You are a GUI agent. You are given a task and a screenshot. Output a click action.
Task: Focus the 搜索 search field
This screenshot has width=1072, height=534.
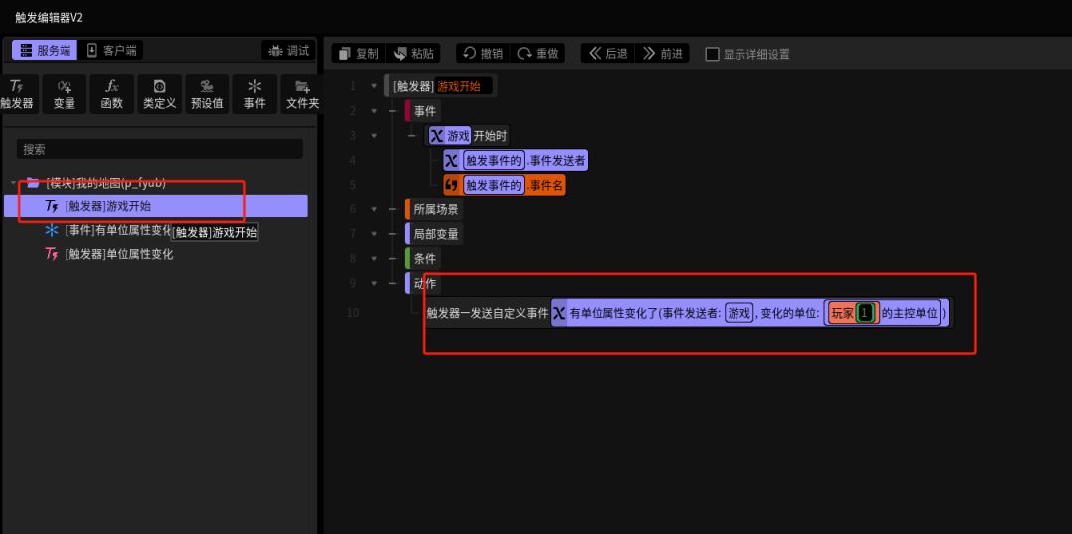(159, 149)
